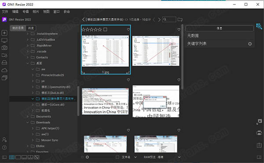
Task: Collapse the Downloads folder
Action: 27,122
